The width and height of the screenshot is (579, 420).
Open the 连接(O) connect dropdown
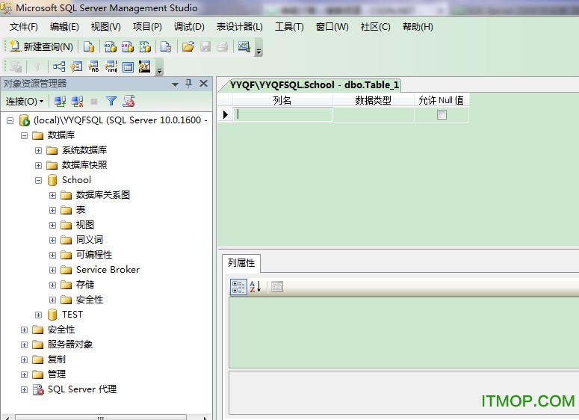tap(25, 101)
